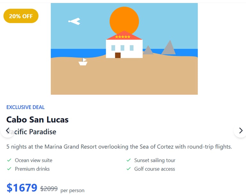This screenshot has width=246, height=196.
Task: Click the checkmark next to Sunset sailing tour
Action: coord(128,160)
